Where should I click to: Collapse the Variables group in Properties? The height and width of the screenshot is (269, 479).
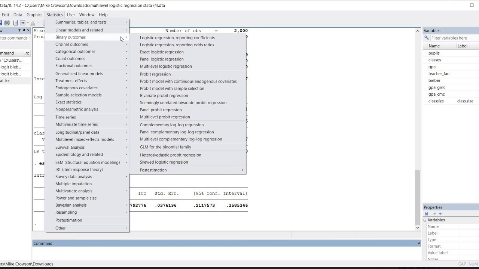(x=425, y=220)
